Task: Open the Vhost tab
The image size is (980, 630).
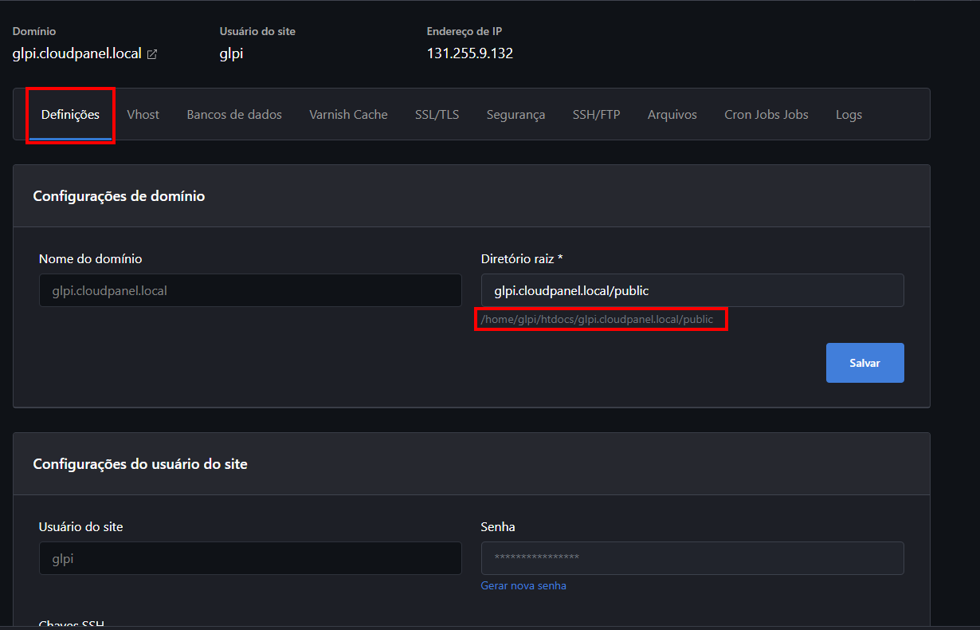Action: point(143,115)
